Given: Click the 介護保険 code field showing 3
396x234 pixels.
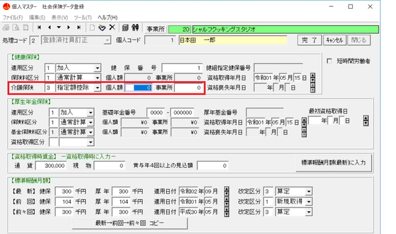Looking at the screenshot, I should (49, 88).
